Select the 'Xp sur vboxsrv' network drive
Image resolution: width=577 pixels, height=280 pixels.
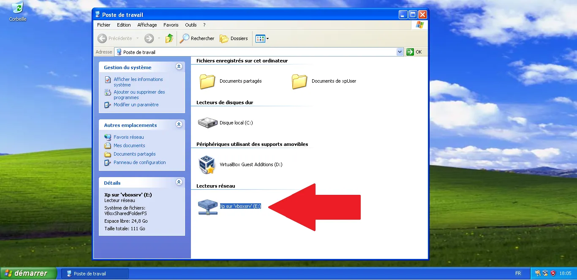click(207, 207)
